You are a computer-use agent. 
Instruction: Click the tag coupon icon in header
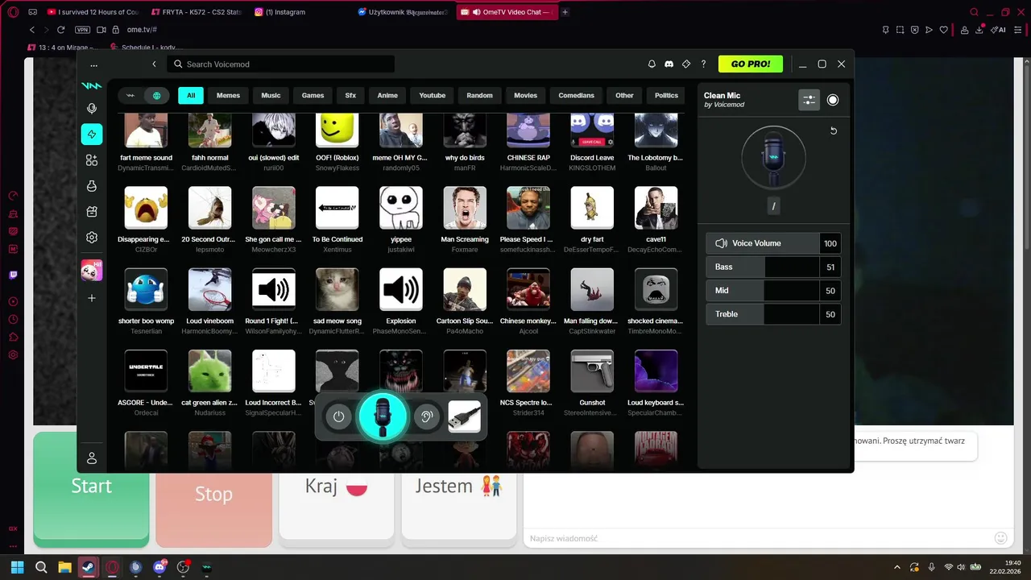click(x=686, y=64)
